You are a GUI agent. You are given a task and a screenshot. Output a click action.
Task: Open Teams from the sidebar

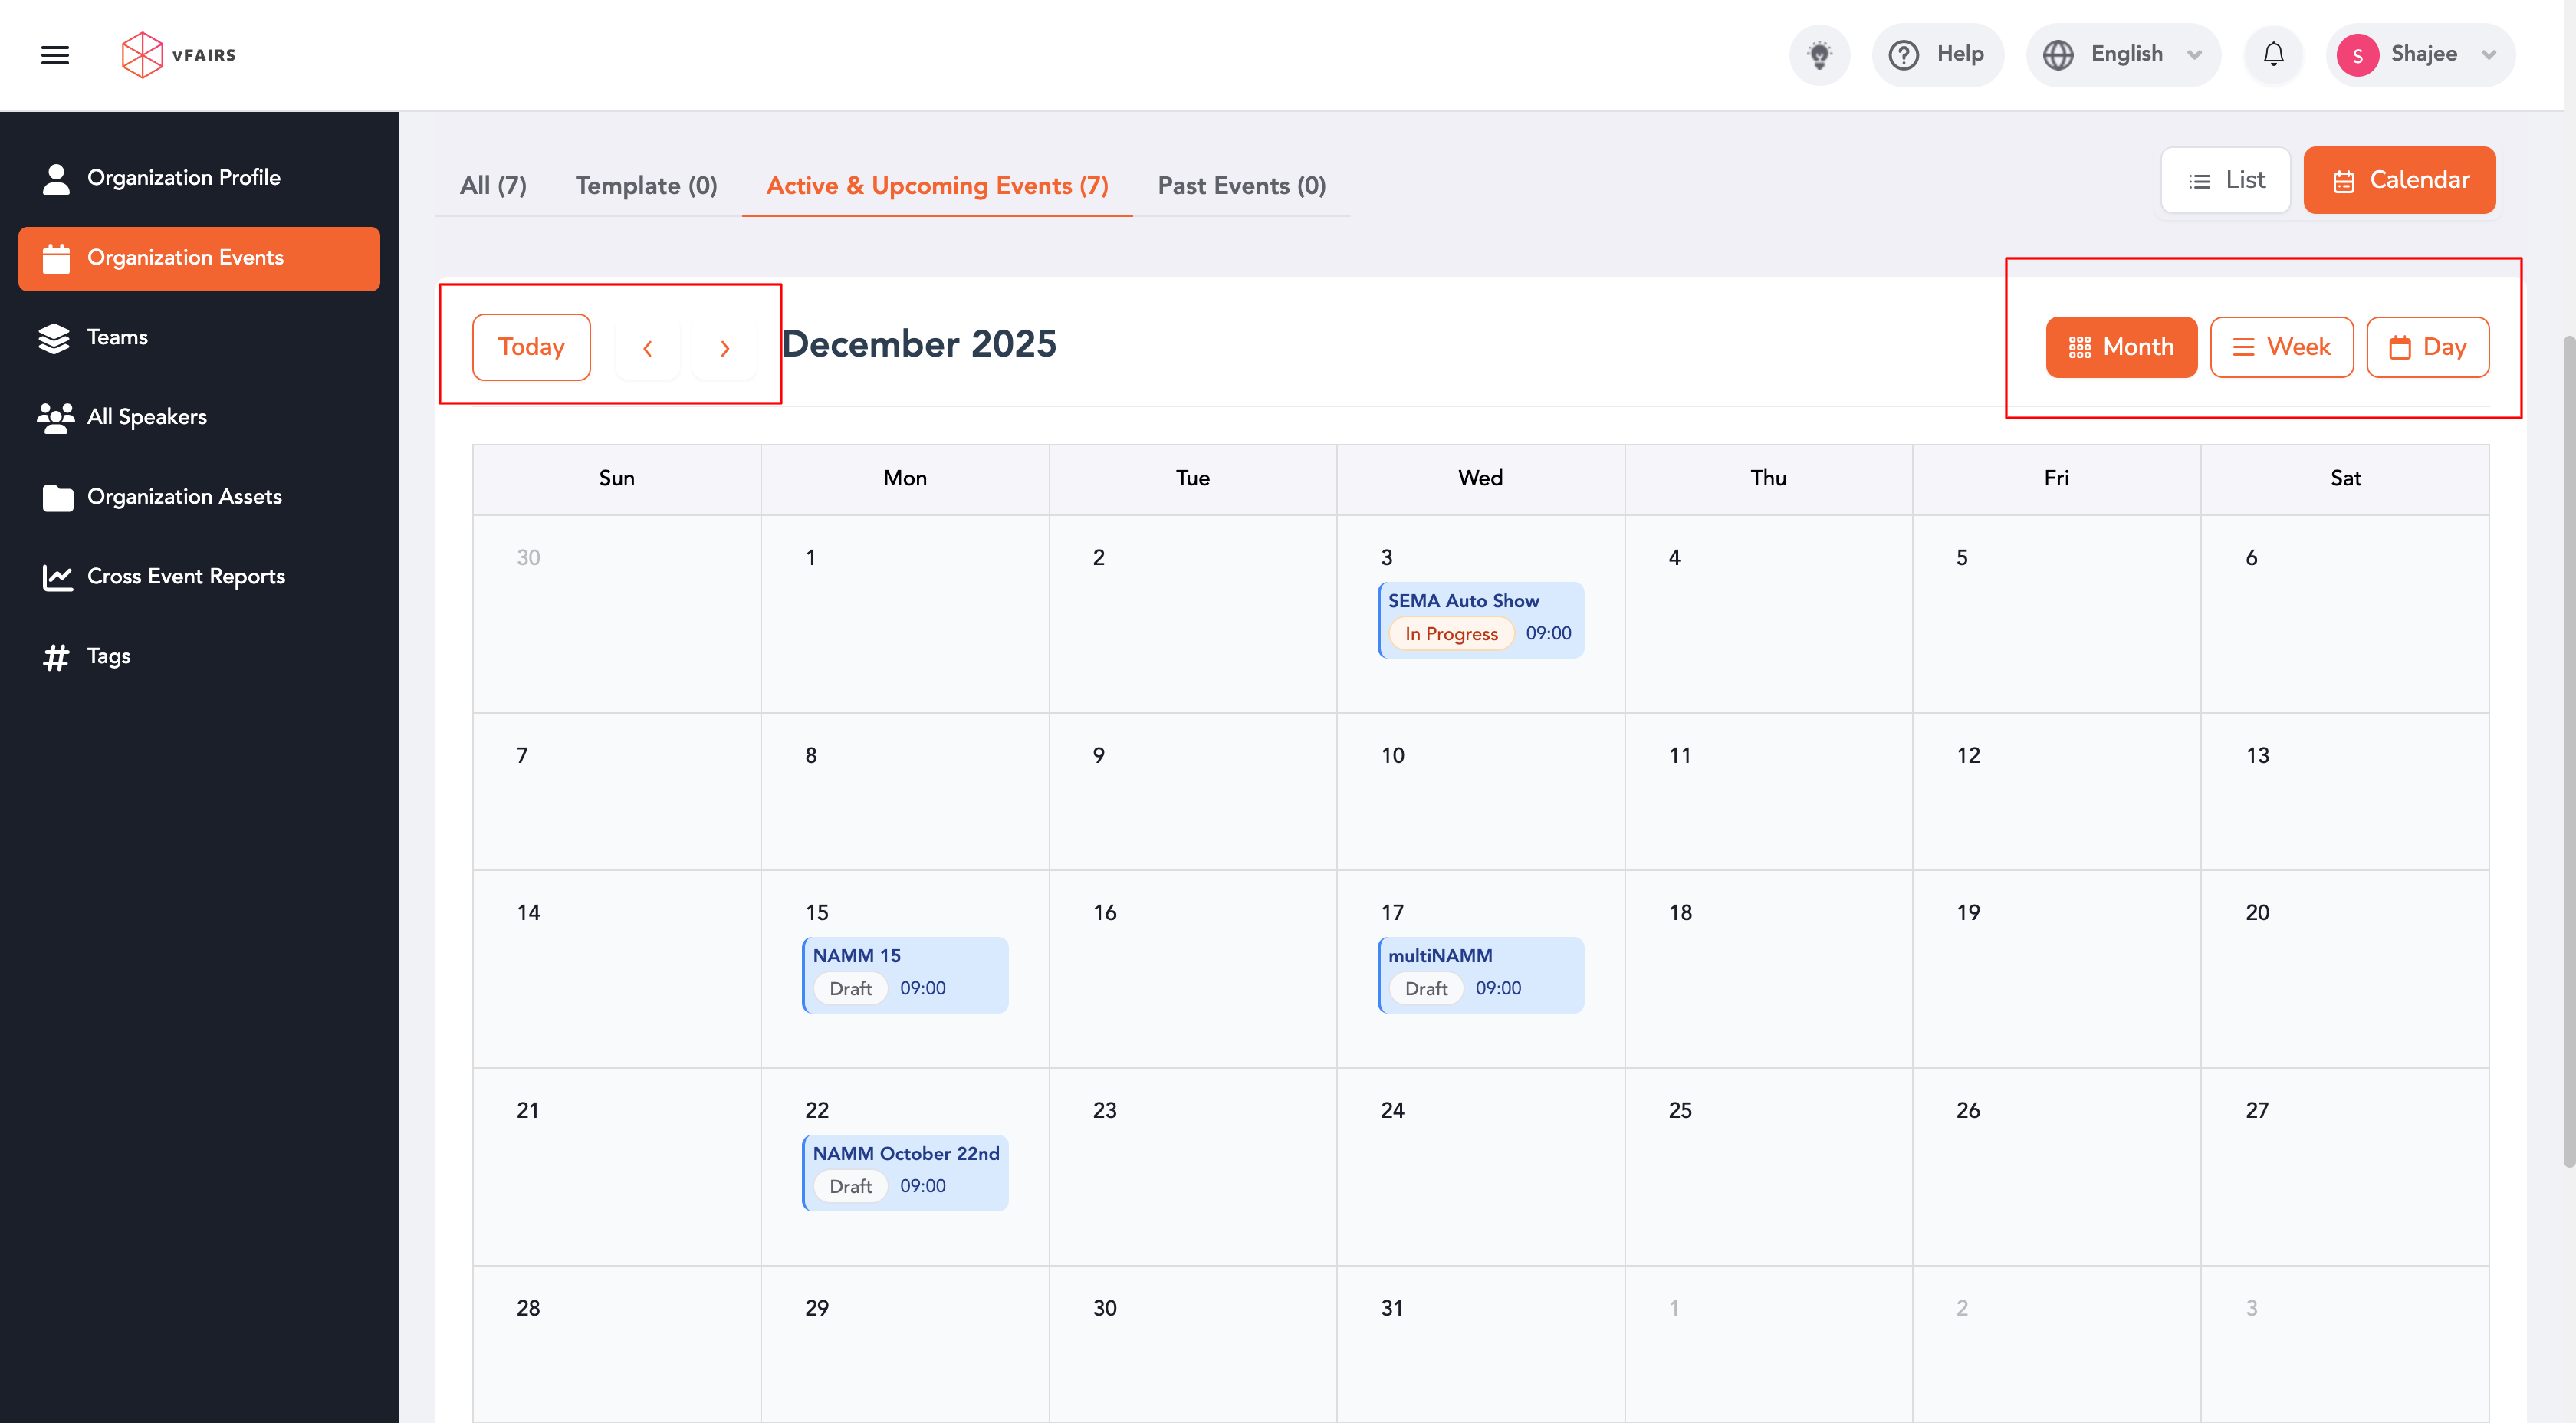coord(117,337)
